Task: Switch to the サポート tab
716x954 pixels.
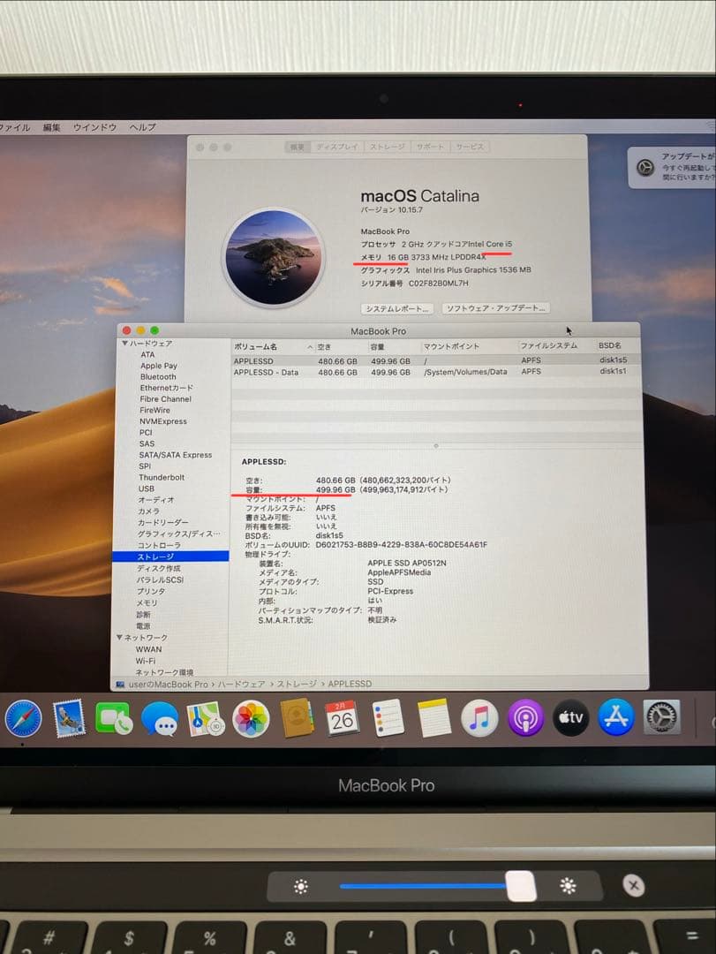Action: 430,147
